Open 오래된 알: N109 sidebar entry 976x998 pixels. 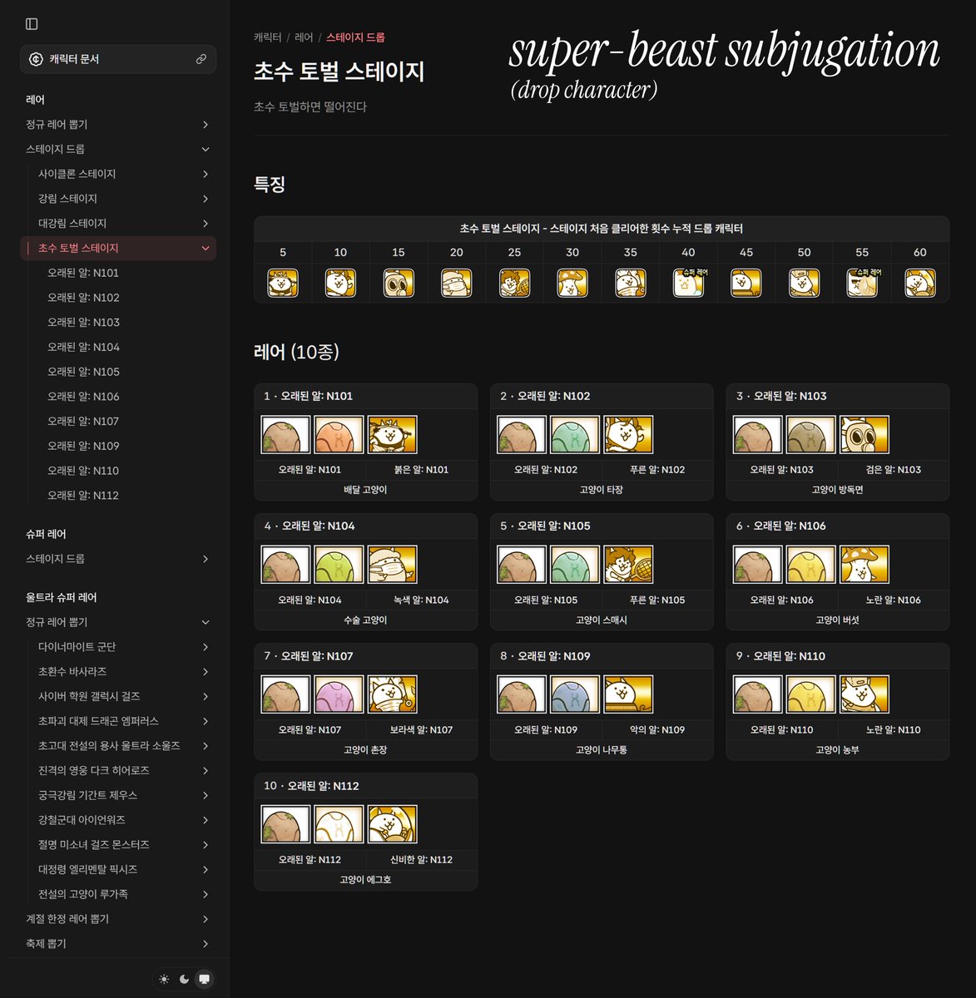point(83,446)
